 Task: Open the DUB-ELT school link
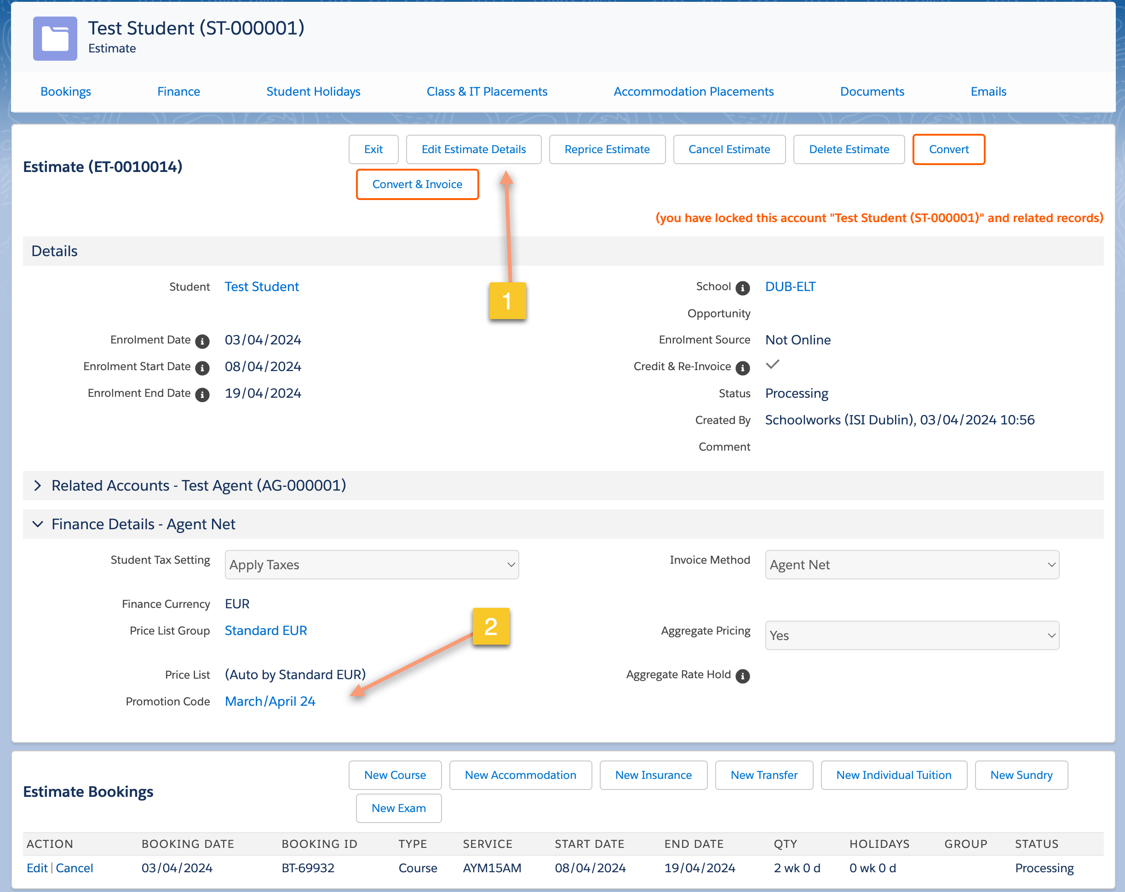(790, 286)
